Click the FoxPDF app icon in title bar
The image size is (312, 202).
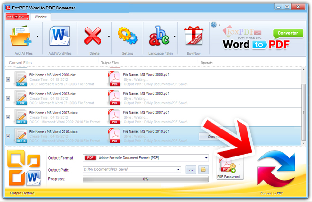pyautogui.click(x=8, y=8)
